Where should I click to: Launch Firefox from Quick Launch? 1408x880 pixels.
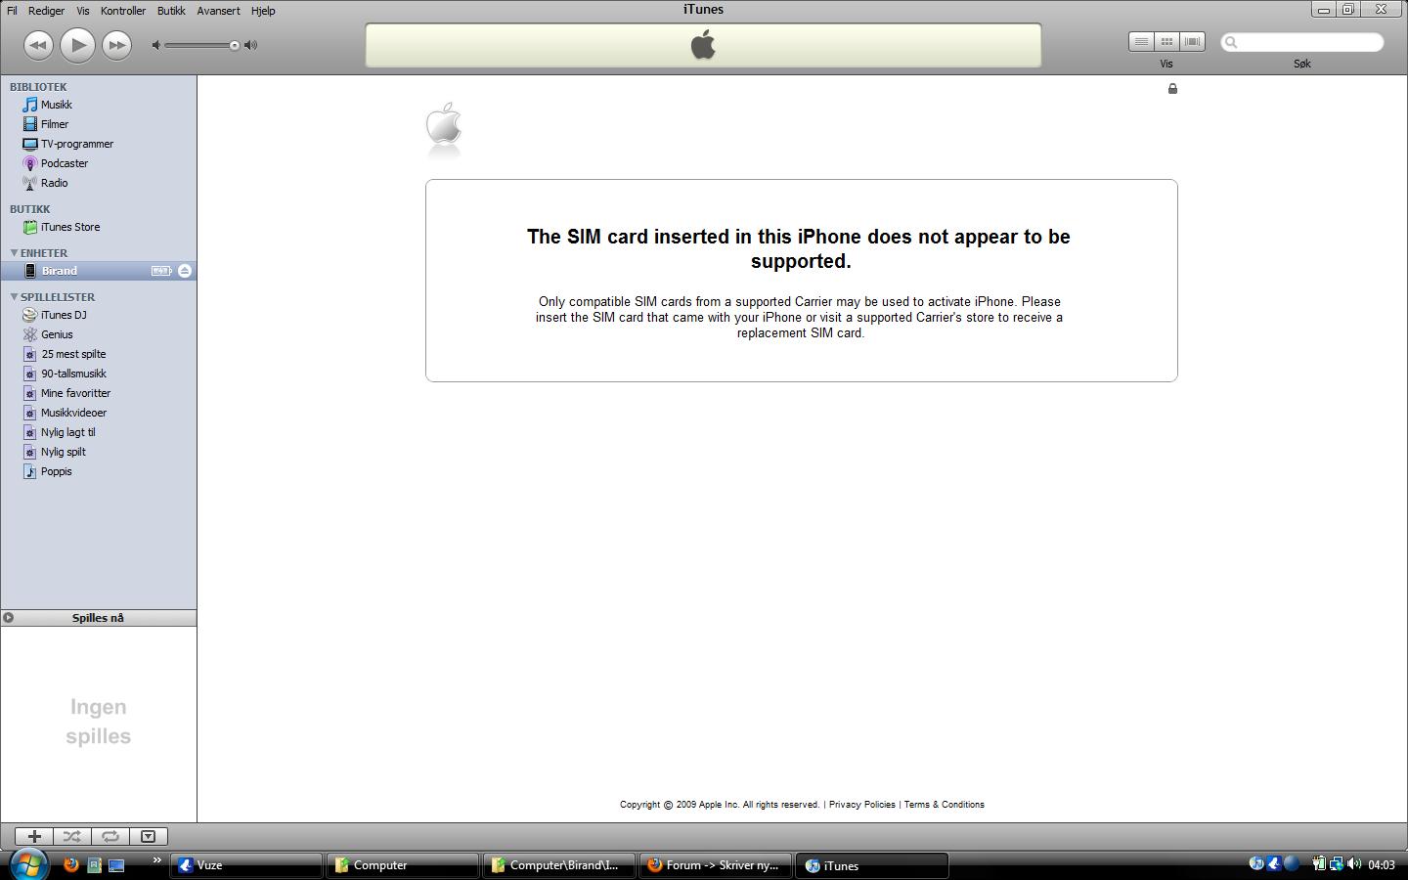pyautogui.click(x=70, y=864)
